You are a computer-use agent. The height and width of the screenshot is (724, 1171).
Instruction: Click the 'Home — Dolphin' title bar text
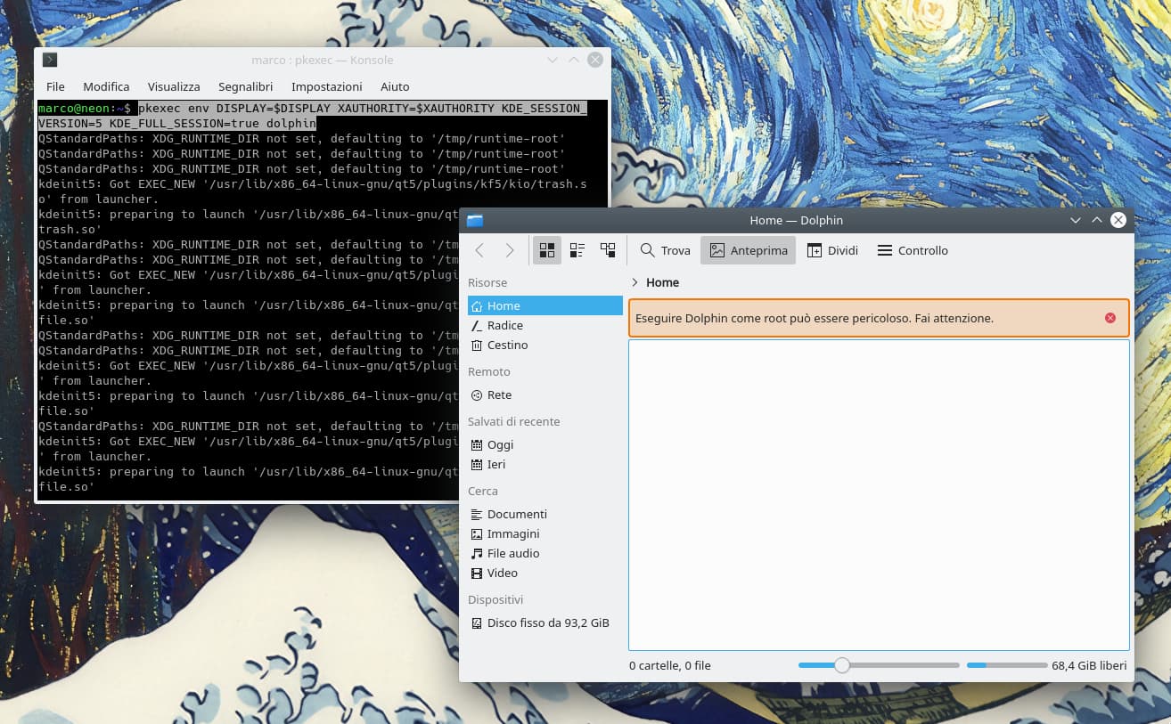pyautogui.click(x=797, y=220)
